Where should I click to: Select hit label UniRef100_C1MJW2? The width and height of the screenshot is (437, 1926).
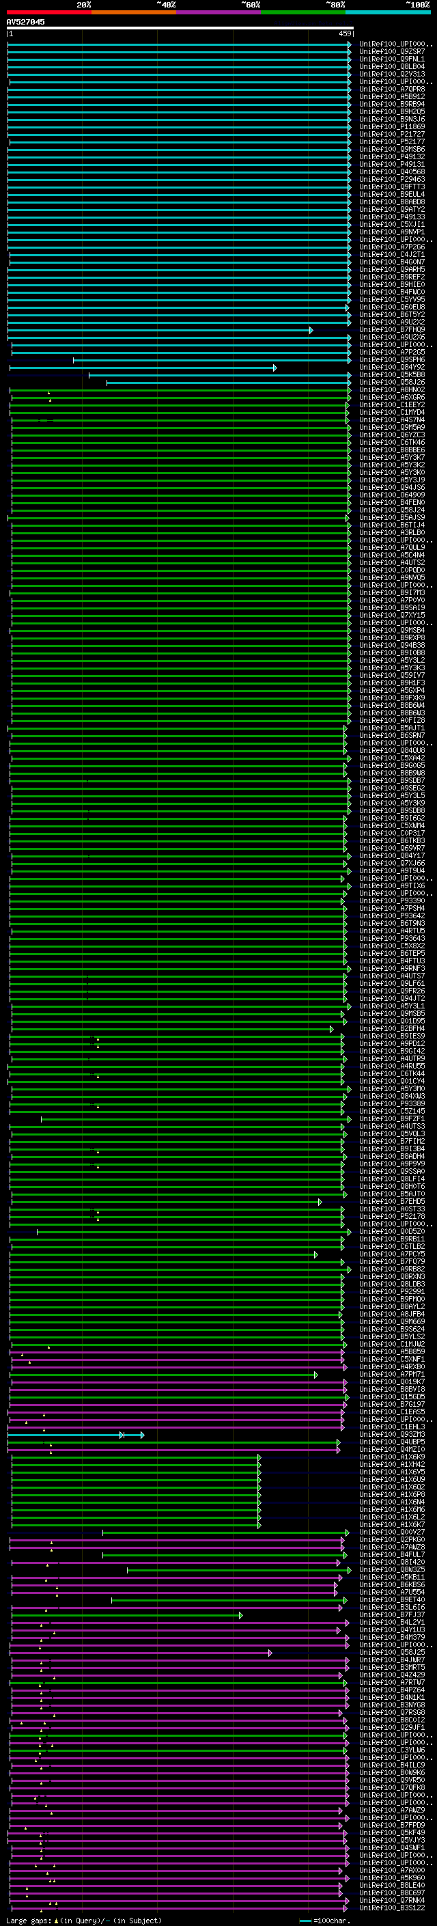tap(392, 1345)
